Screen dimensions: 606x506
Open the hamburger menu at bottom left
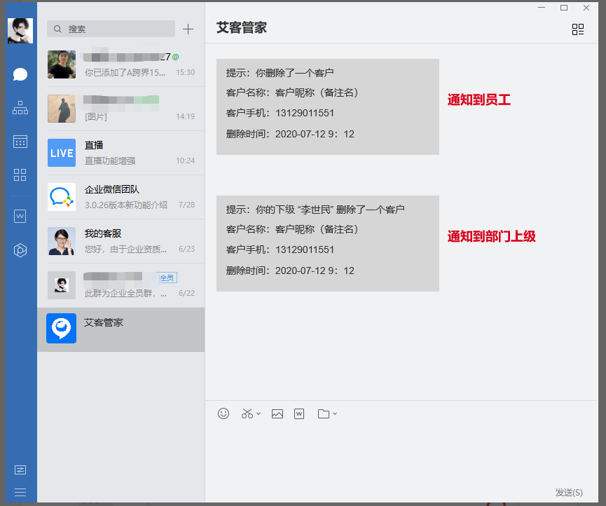tap(20, 492)
